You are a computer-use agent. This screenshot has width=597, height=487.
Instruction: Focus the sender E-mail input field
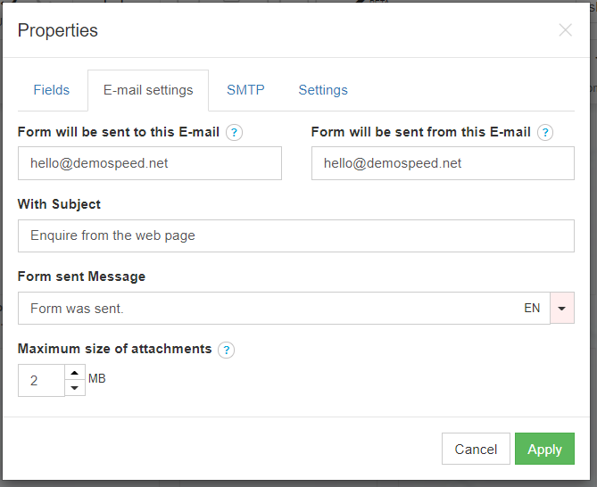tap(443, 163)
